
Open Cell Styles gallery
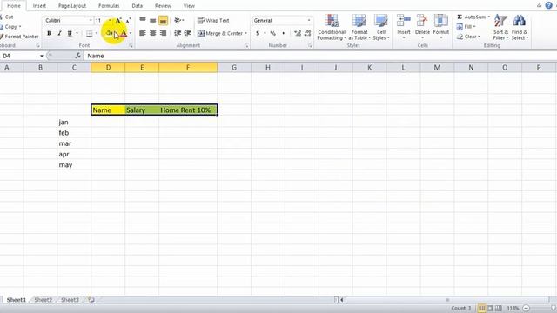(381, 27)
